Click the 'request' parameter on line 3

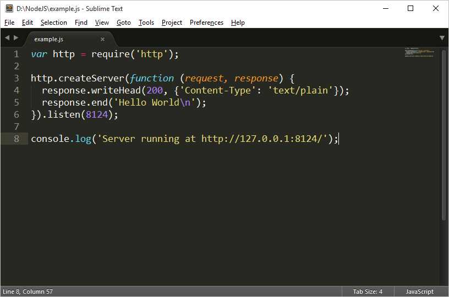(204, 78)
